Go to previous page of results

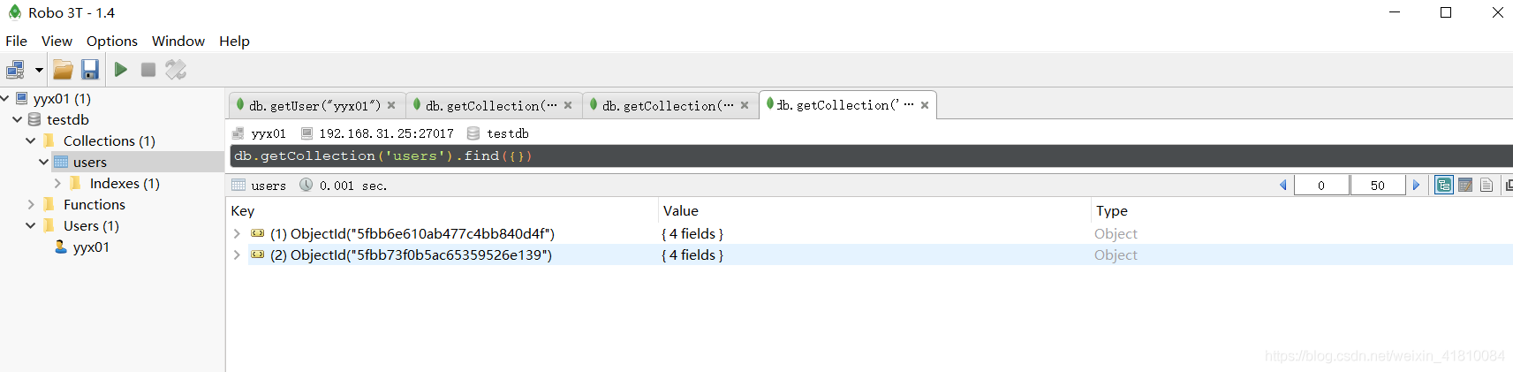(1282, 185)
